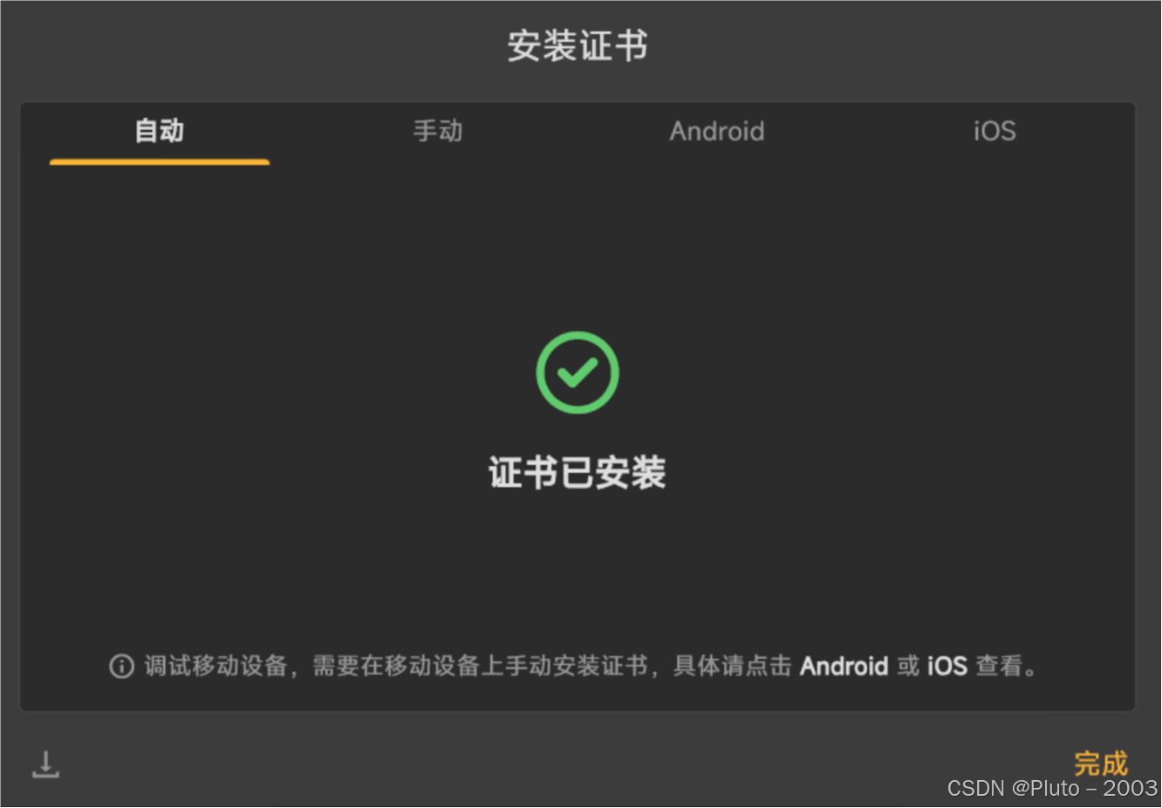Click the green checkmark success icon
This screenshot has height=808, width=1162.
tap(578, 373)
